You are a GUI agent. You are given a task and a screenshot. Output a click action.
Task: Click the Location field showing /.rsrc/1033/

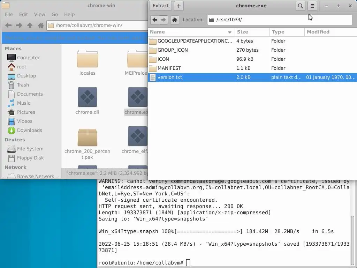(280, 20)
